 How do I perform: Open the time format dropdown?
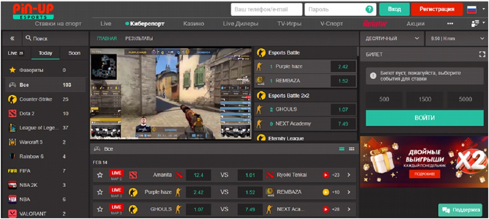[x=456, y=38]
